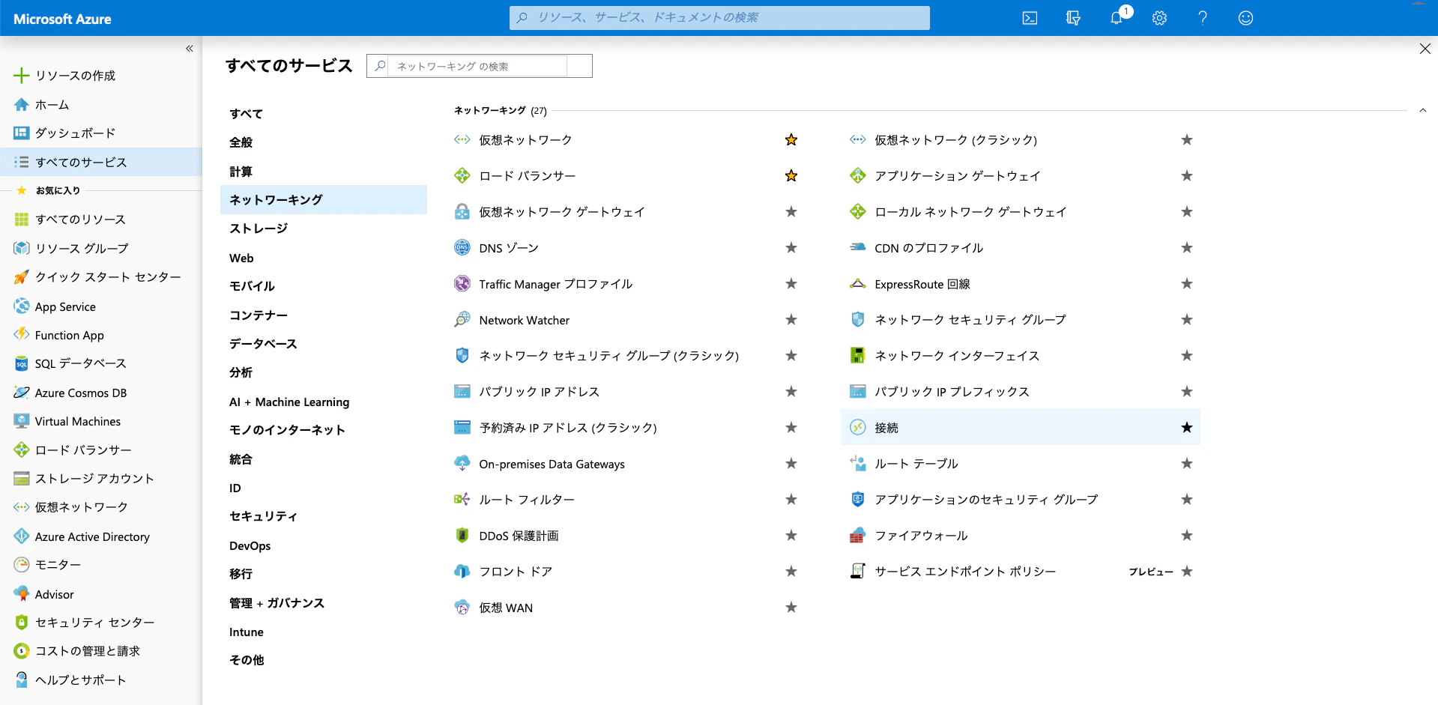Favorite 仮想 WAN with its star

click(x=791, y=608)
